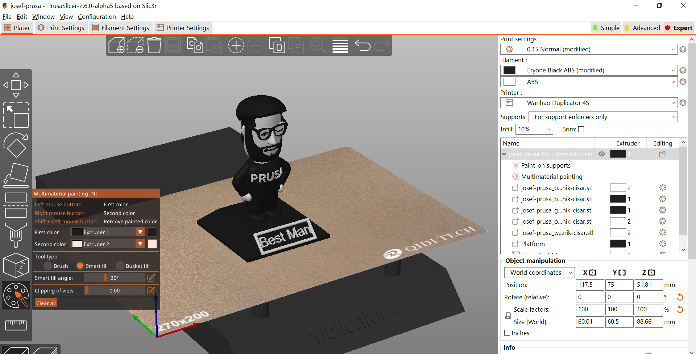Select the Paint-on supports brush tool
Viewport: 696px width, 354px height.
[x=16, y=235]
